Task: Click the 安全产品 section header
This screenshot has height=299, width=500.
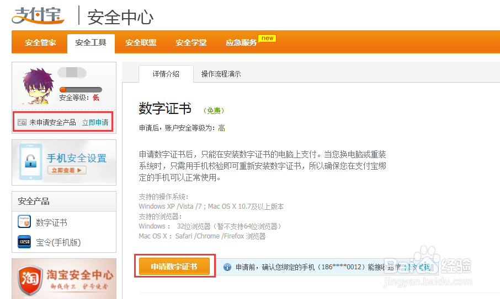Action: (x=64, y=201)
